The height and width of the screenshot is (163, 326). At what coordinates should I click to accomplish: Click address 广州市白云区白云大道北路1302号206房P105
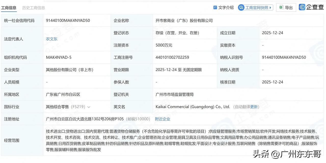coord(85,119)
